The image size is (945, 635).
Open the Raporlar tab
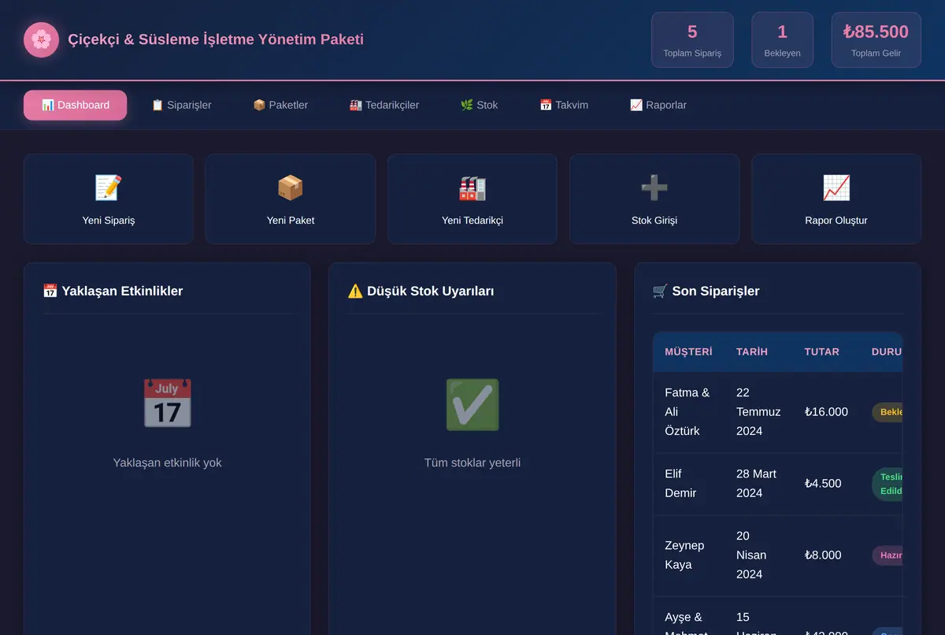[x=658, y=105]
